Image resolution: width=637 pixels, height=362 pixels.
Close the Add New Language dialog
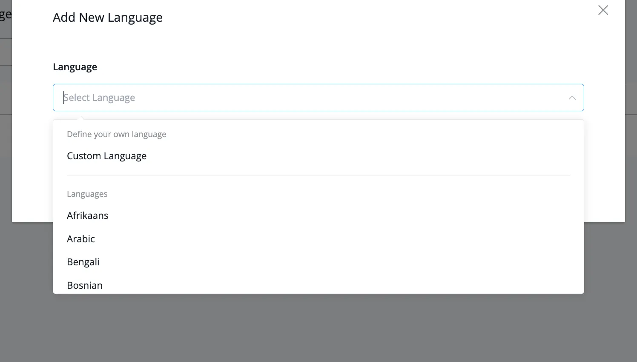(x=603, y=10)
